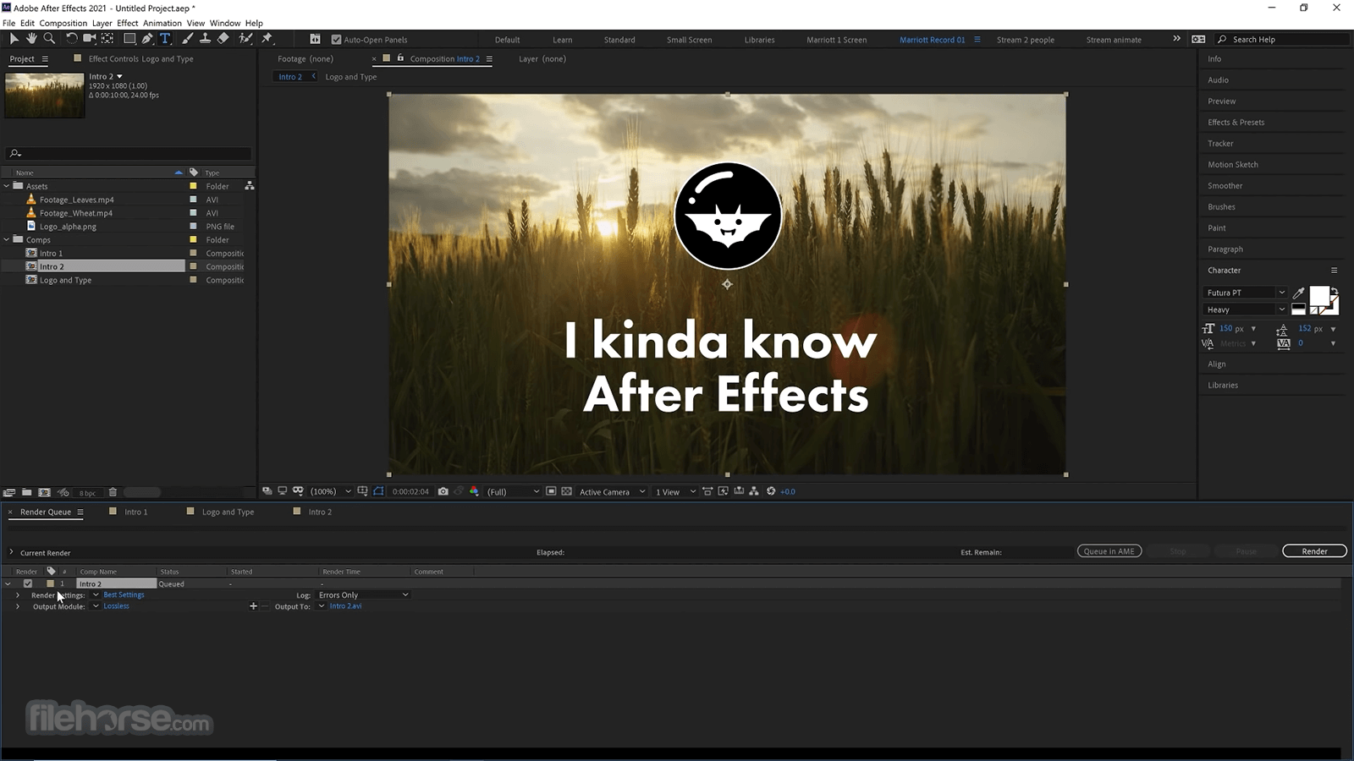1354x761 pixels.
Task: Open the 1 View layout dropdown
Action: pos(675,491)
